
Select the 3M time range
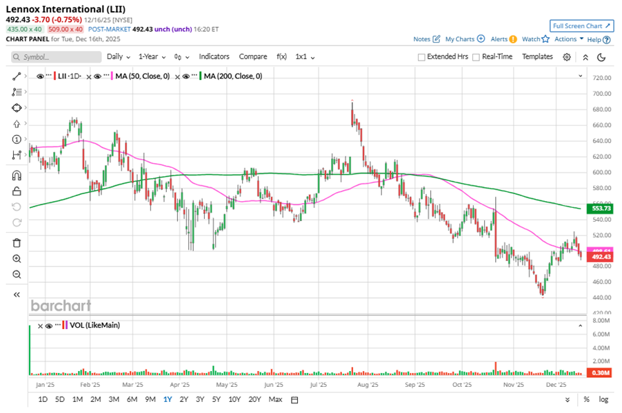click(114, 399)
